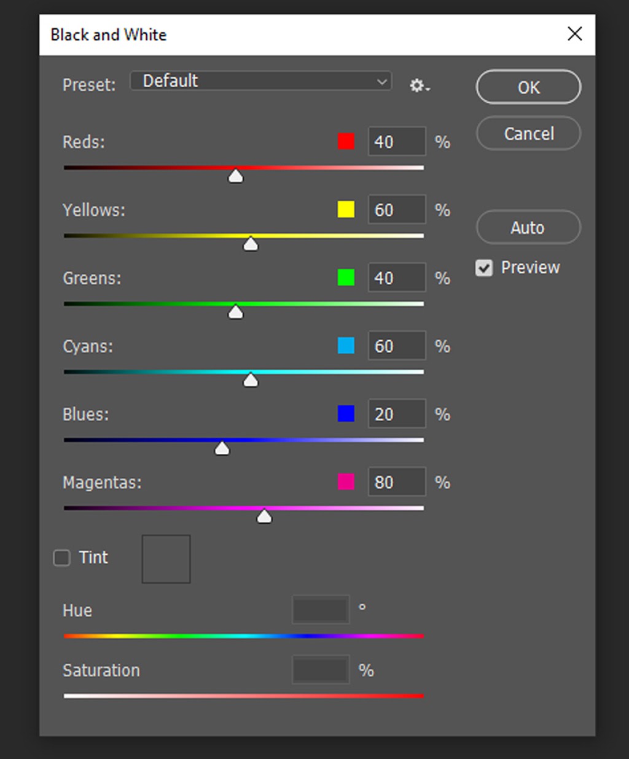Click the yellow swatch next to Yellows
Viewport: 629px width, 759px height.
click(346, 210)
